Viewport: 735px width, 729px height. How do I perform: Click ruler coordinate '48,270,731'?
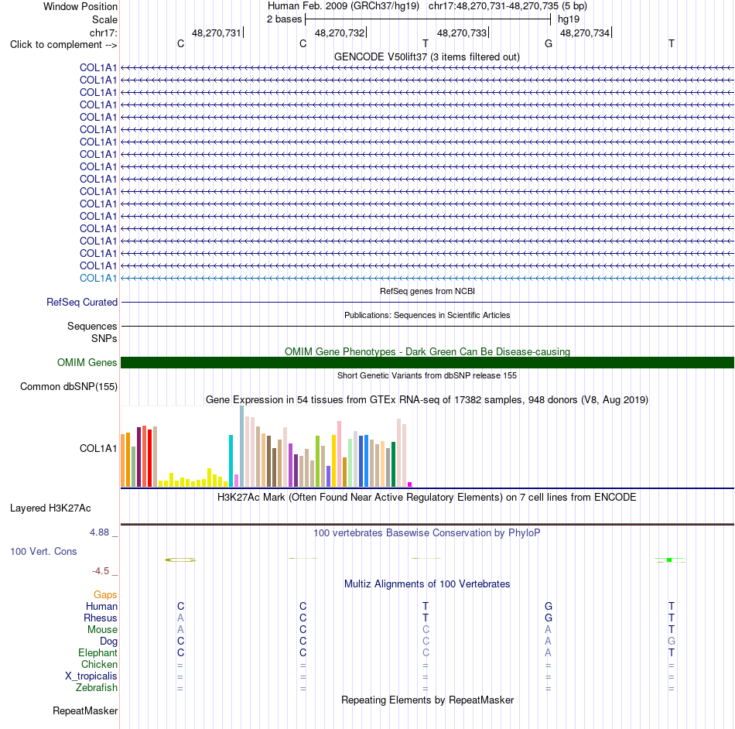pyautogui.click(x=216, y=33)
